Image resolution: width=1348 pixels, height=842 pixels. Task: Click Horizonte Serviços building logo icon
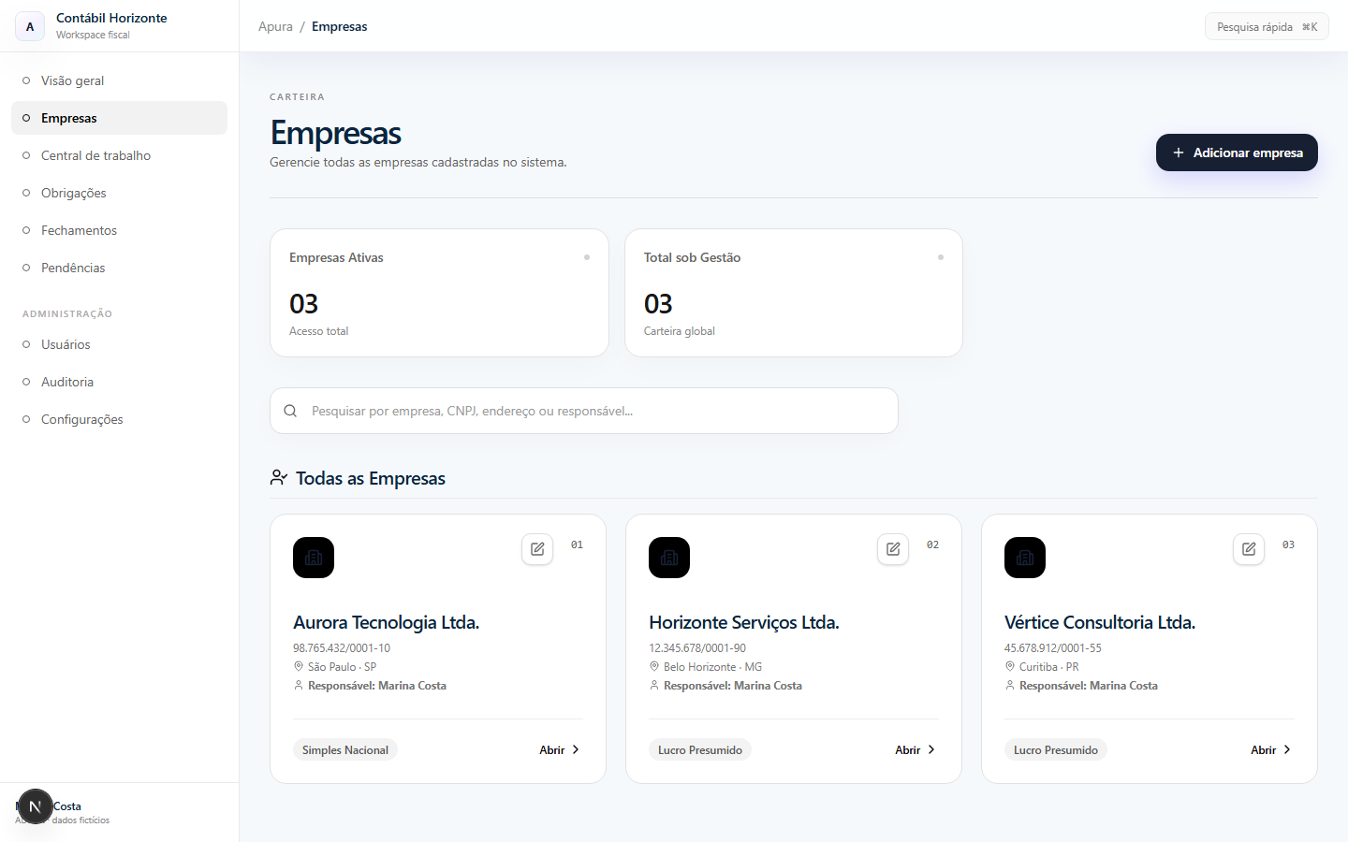pos(669,558)
